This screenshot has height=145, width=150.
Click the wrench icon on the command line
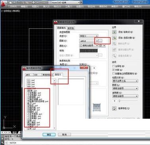coord(2,143)
